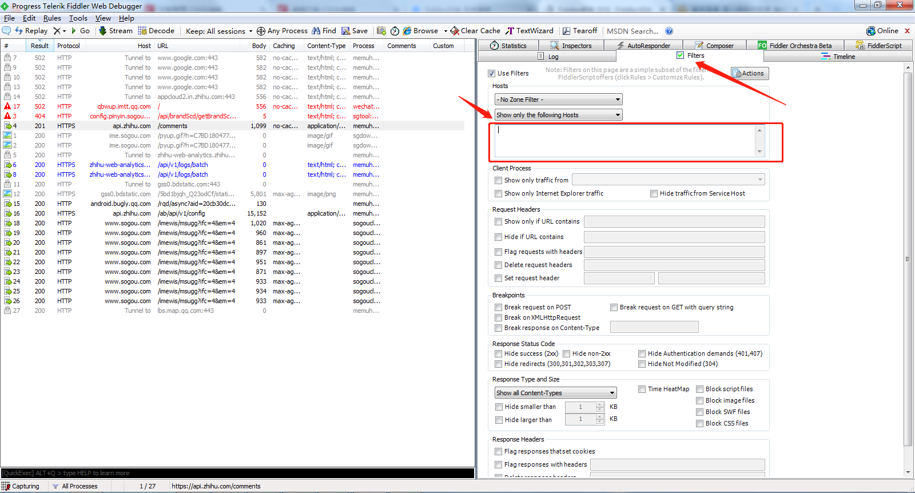Check Hide traffic from Service Host

point(654,193)
